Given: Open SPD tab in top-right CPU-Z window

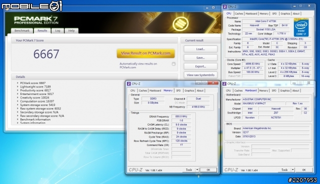Looking at the screenshot, I should point(274,13).
